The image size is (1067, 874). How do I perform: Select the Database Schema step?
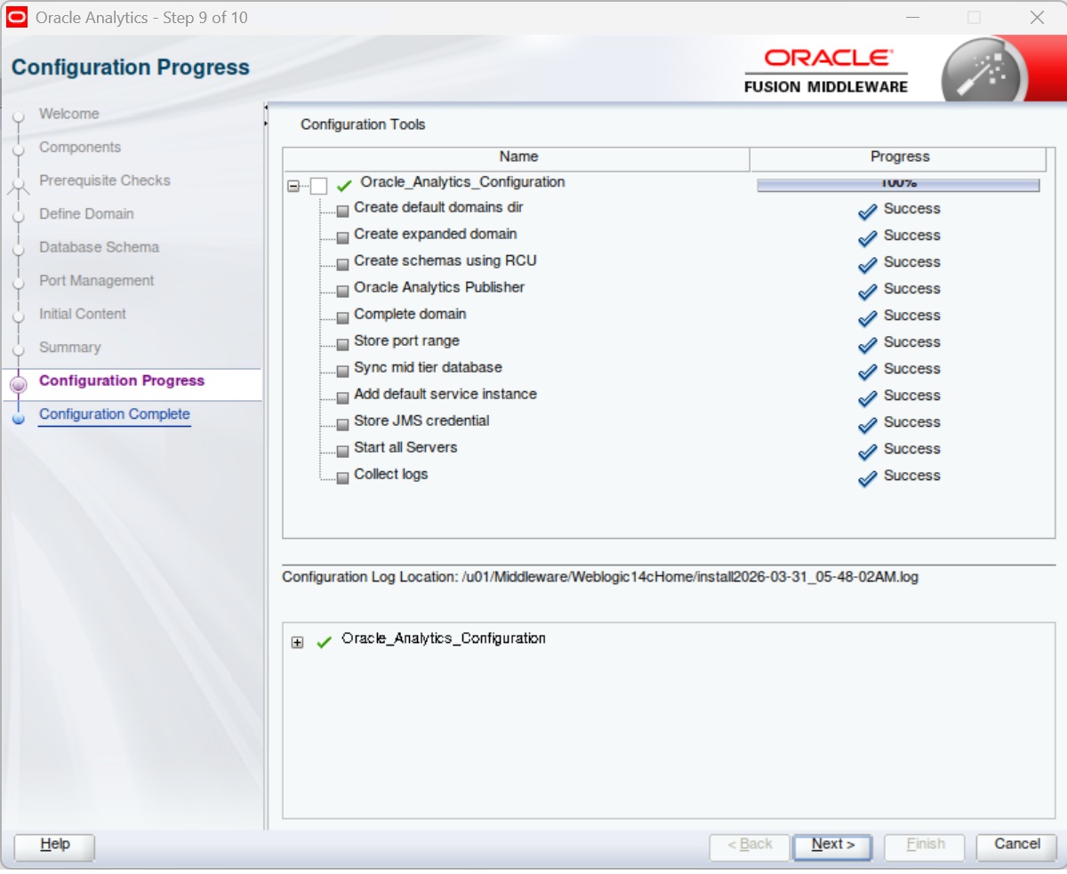(99, 247)
